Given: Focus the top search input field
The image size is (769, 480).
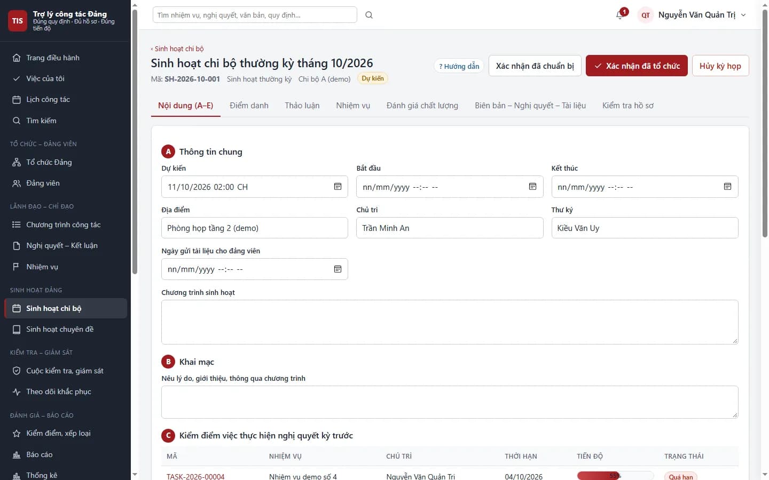Looking at the screenshot, I should pyautogui.click(x=255, y=15).
